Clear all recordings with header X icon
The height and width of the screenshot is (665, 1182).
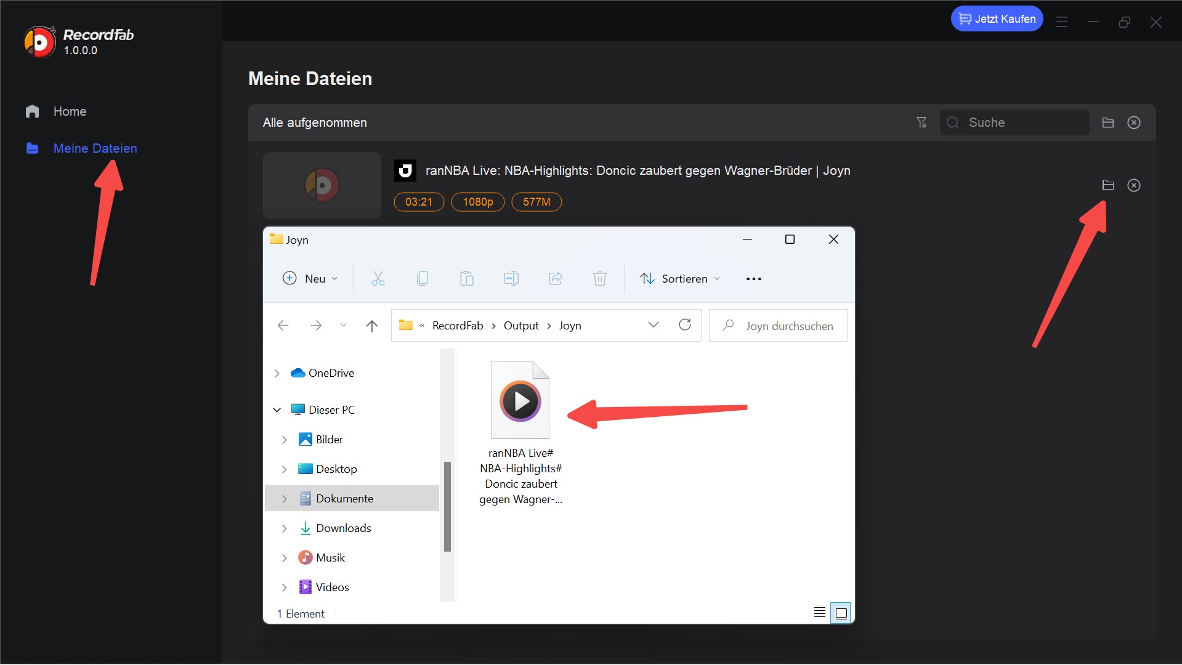(x=1134, y=123)
